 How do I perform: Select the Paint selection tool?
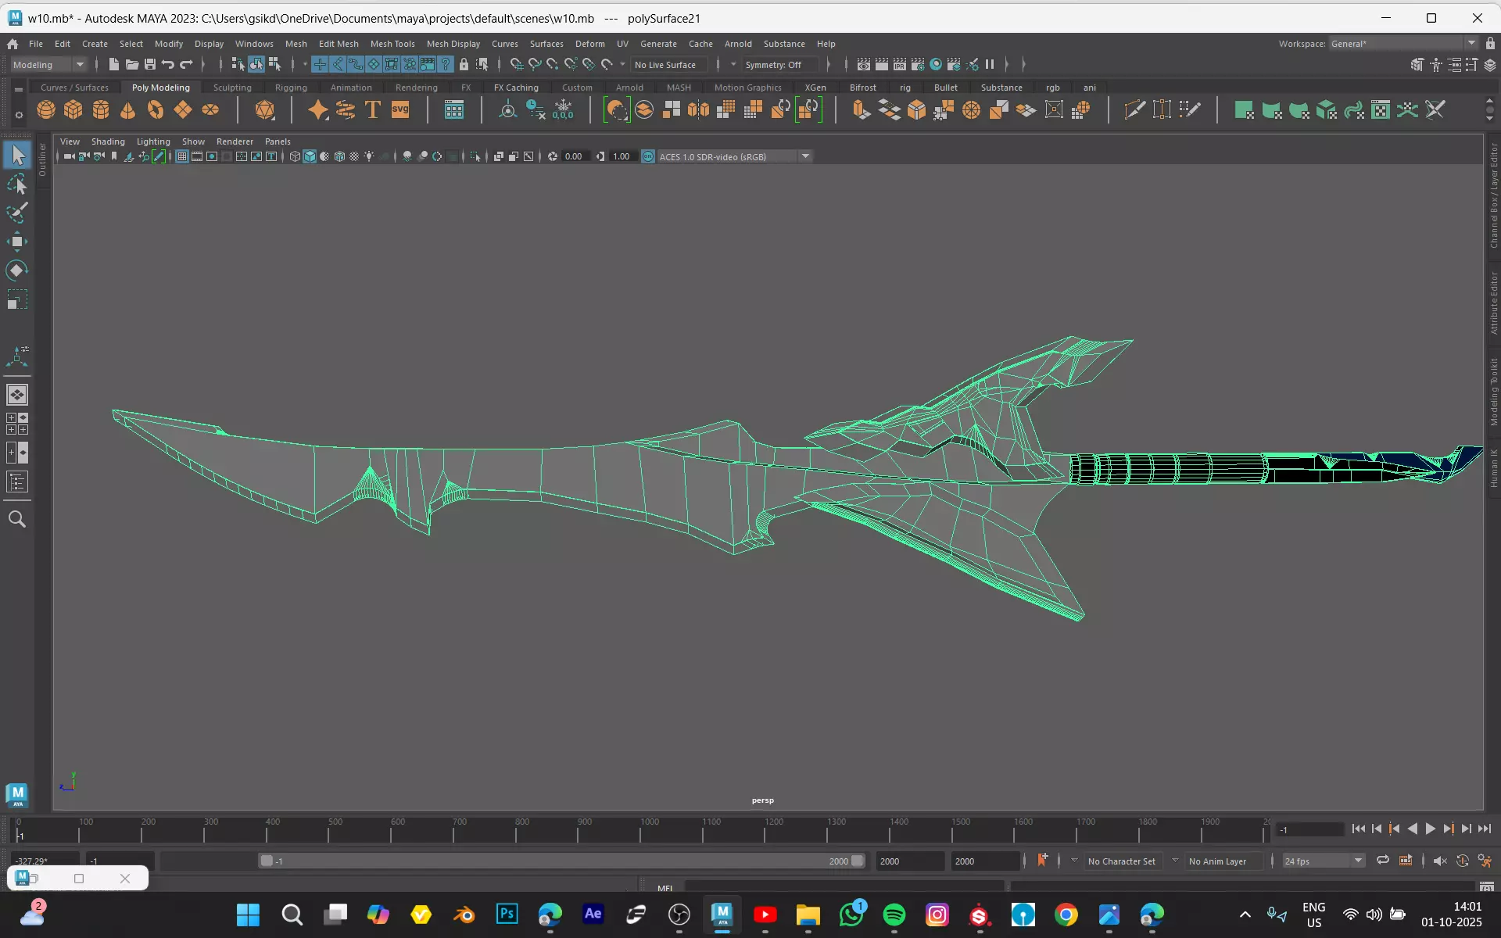pos(17,213)
